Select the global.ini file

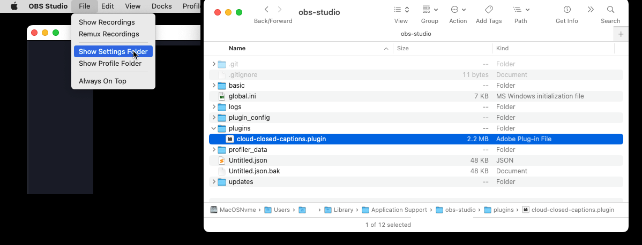click(x=242, y=96)
